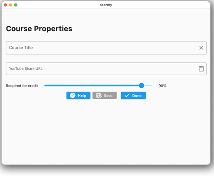
Task: Open Help for Course Properties
Action: coord(79,95)
